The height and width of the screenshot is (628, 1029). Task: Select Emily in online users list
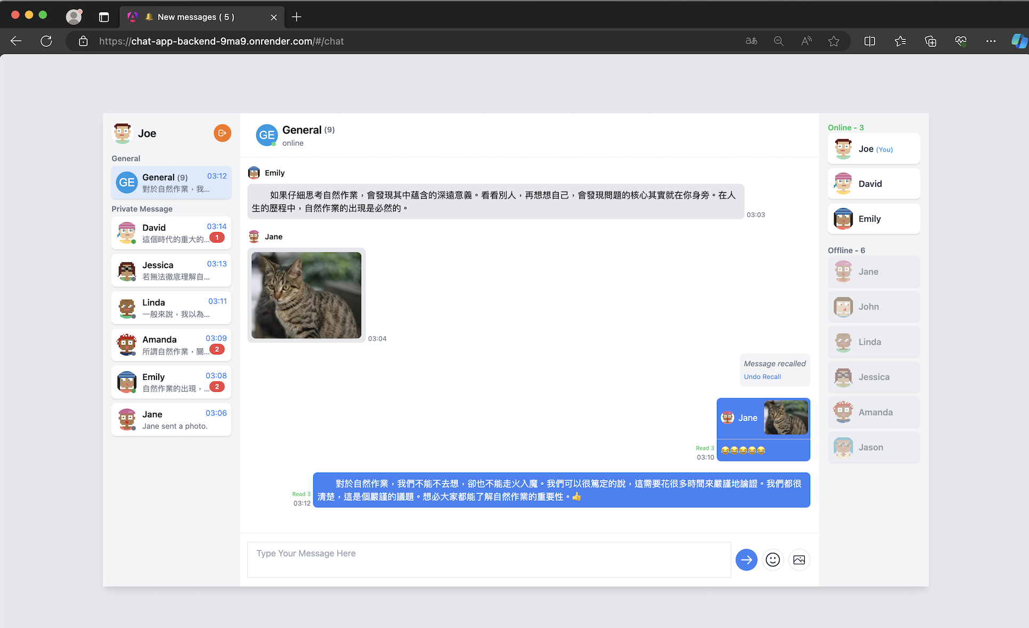click(873, 219)
